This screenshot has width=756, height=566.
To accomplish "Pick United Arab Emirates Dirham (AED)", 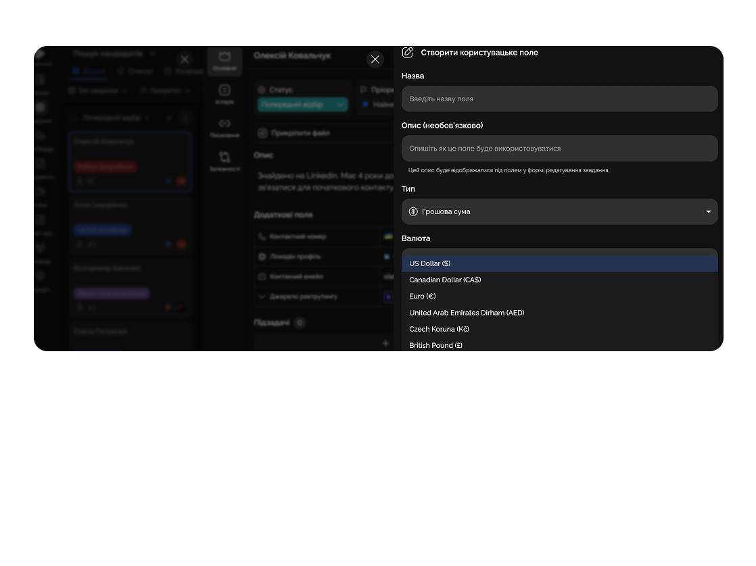I will coord(559,313).
